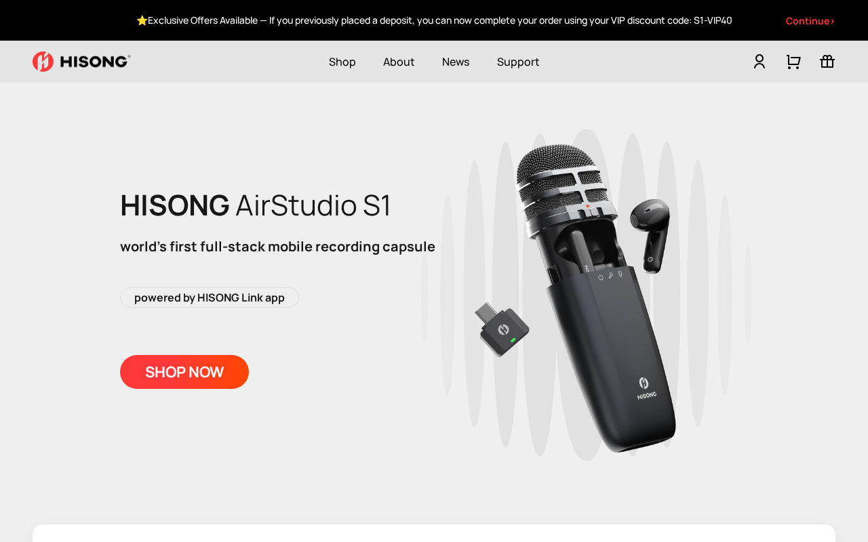Click the powered by HISONG Link app pill
Image resolution: width=868 pixels, height=542 pixels.
pyautogui.click(x=210, y=297)
